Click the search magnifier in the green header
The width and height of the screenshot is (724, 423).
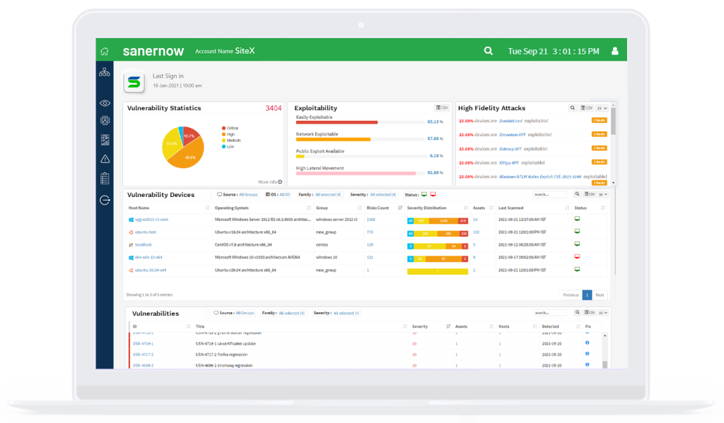(x=488, y=51)
